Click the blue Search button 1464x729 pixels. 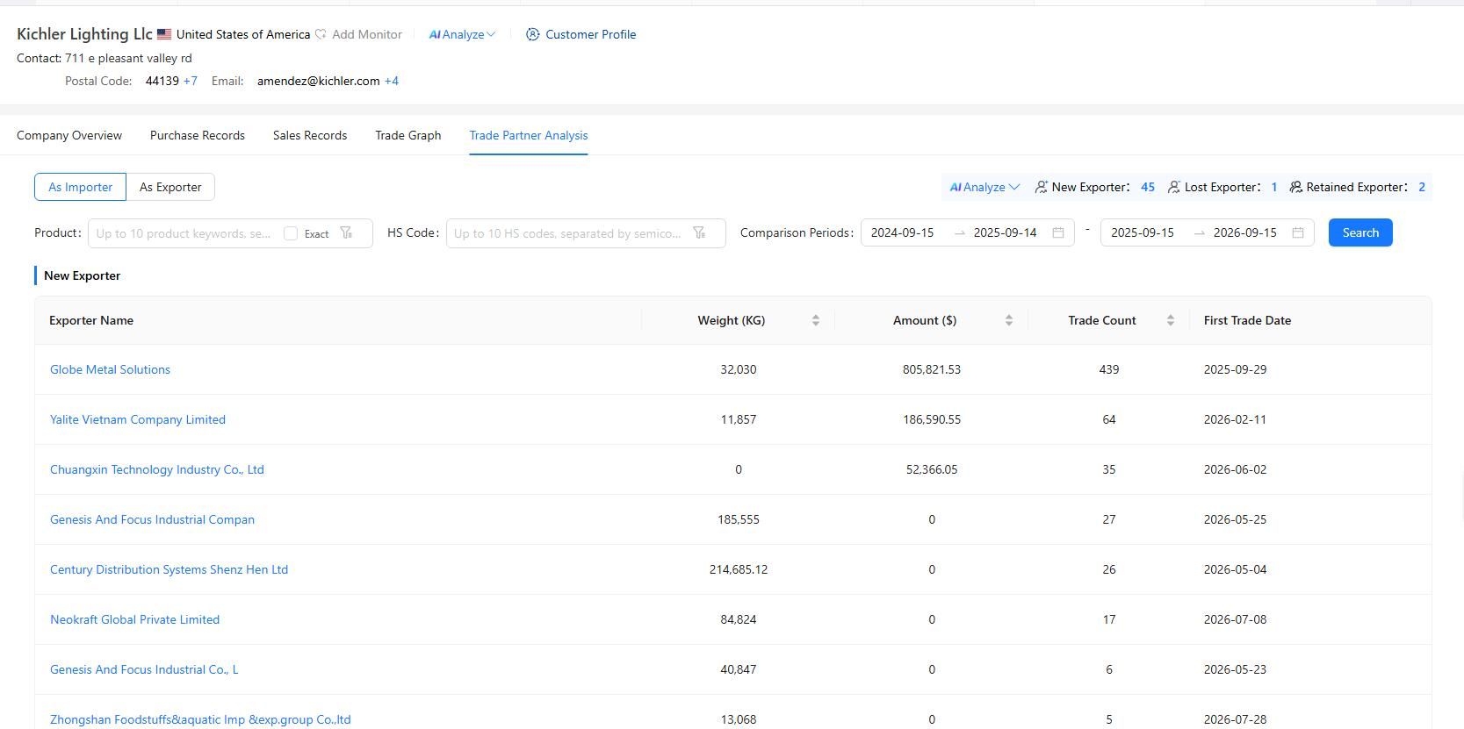click(x=1360, y=232)
